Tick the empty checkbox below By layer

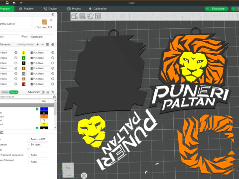[x=29, y=150]
